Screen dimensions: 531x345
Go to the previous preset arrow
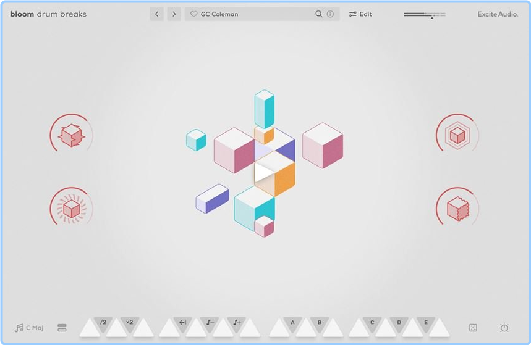coord(157,14)
